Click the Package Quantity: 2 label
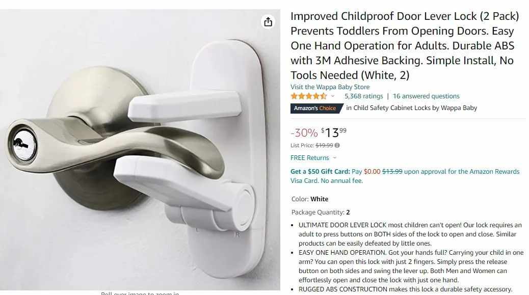The image size is (529, 295). [x=321, y=212]
